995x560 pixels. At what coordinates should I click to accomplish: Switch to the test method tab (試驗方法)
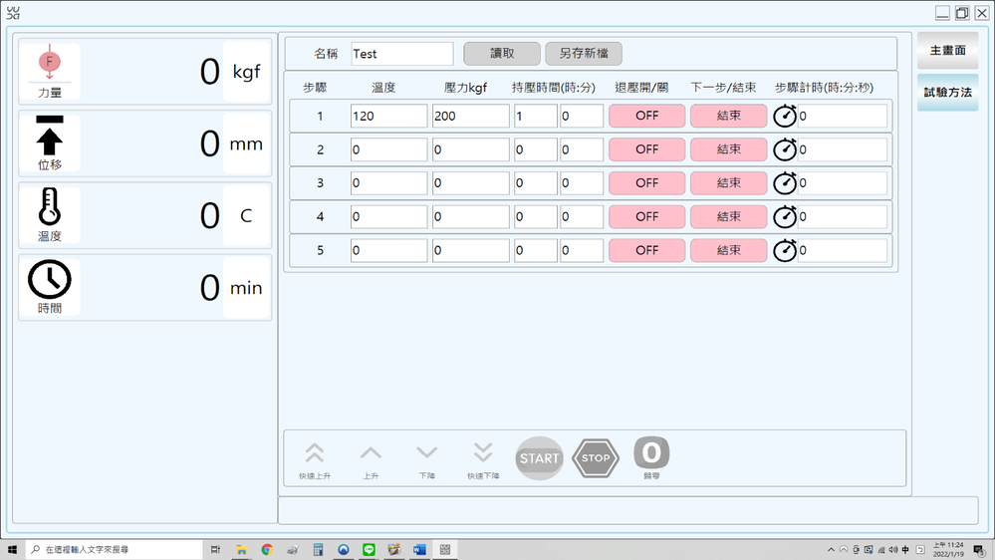(947, 92)
